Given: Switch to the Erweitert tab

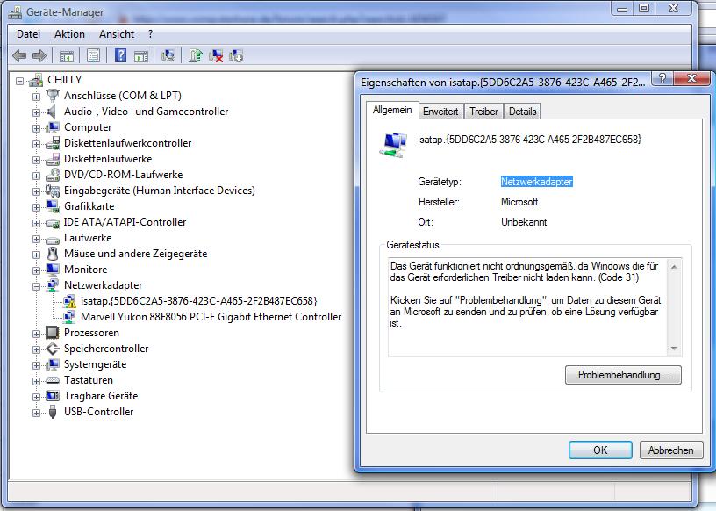Looking at the screenshot, I should point(440,112).
